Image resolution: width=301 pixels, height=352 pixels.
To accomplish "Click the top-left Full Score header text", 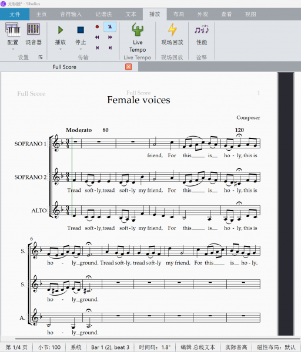I will tap(31, 94).
